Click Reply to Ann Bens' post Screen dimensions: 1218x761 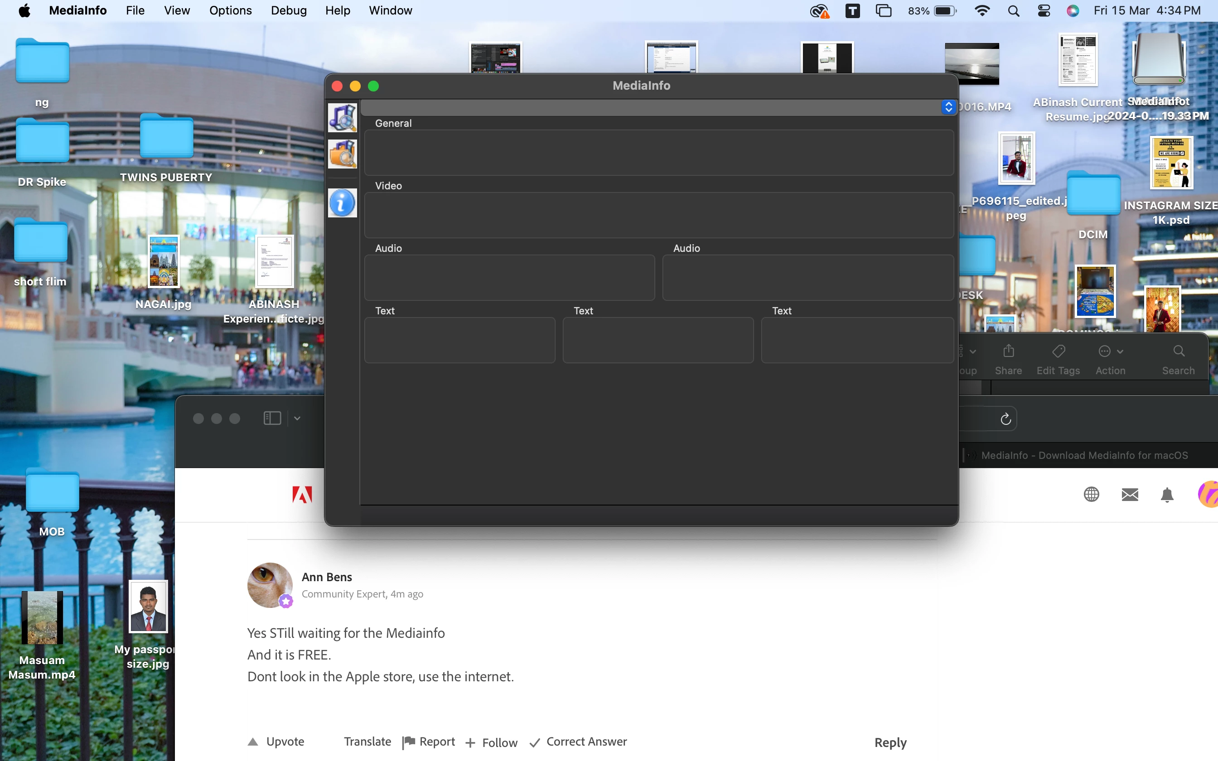(890, 742)
